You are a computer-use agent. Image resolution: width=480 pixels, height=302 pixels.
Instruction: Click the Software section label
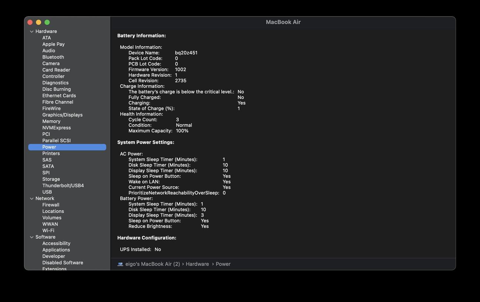pyautogui.click(x=45, y=237)
